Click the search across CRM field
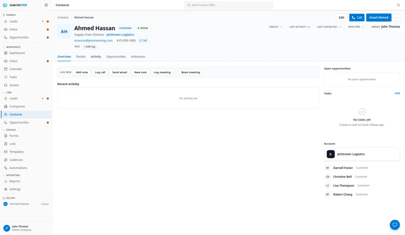405x235 pixels. [229, 5]
